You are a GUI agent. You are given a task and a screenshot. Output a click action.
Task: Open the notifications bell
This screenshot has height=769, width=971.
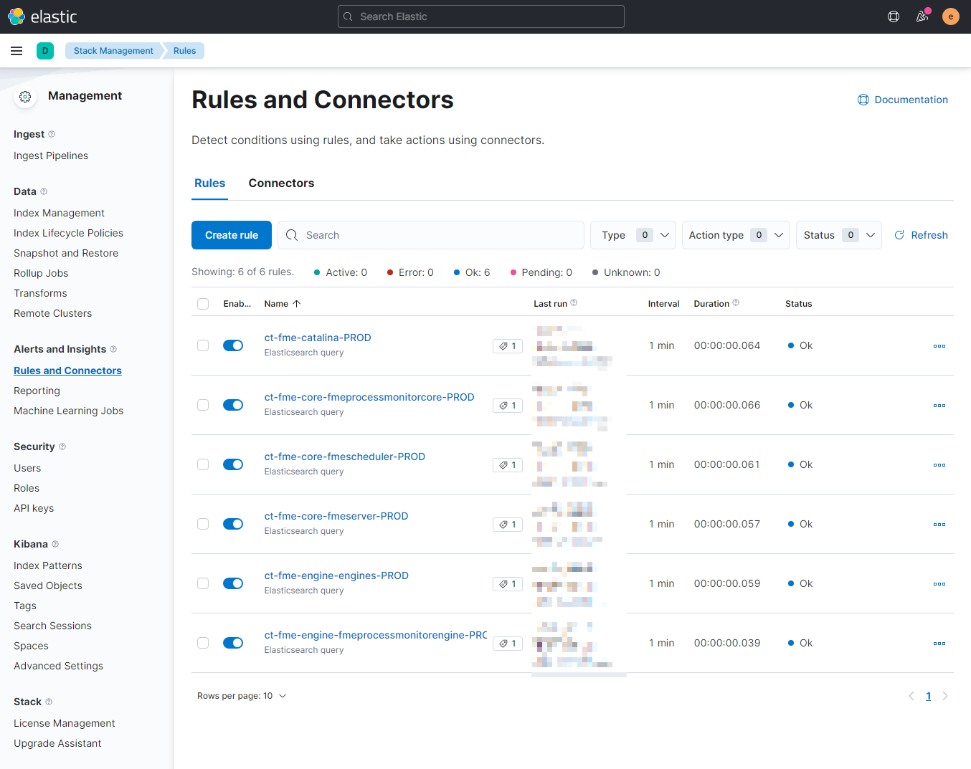[x=922, y=16]
